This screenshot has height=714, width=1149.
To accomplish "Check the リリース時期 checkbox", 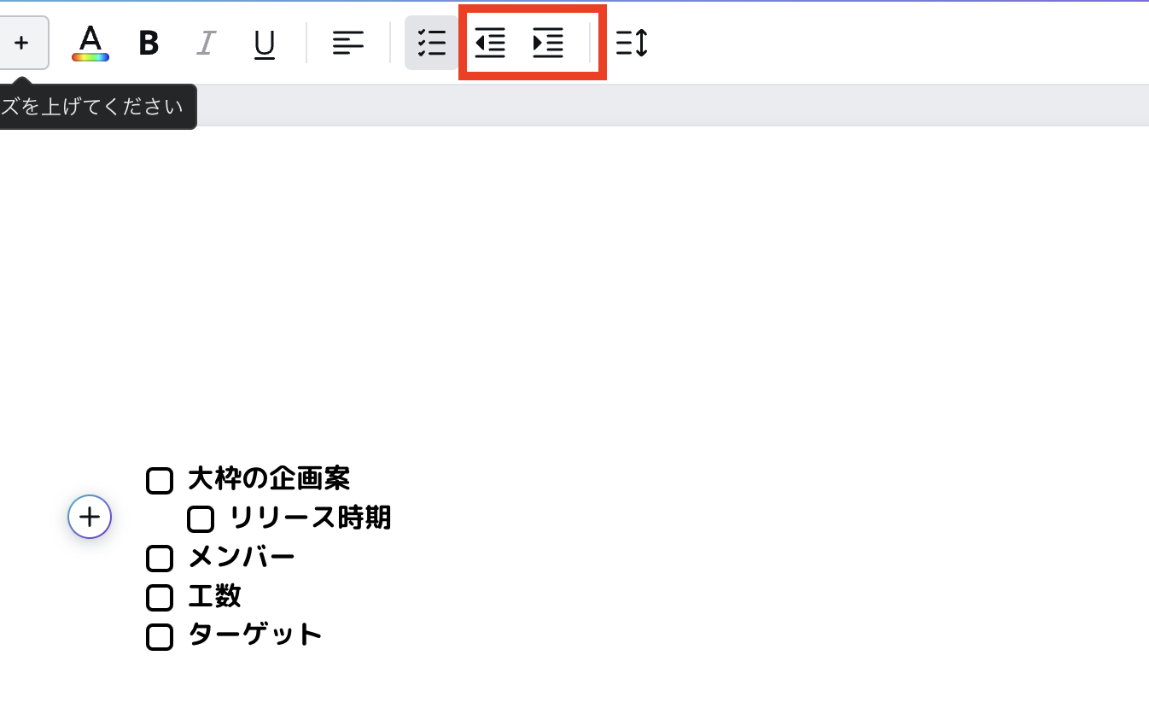I will [x=201, y=519].
